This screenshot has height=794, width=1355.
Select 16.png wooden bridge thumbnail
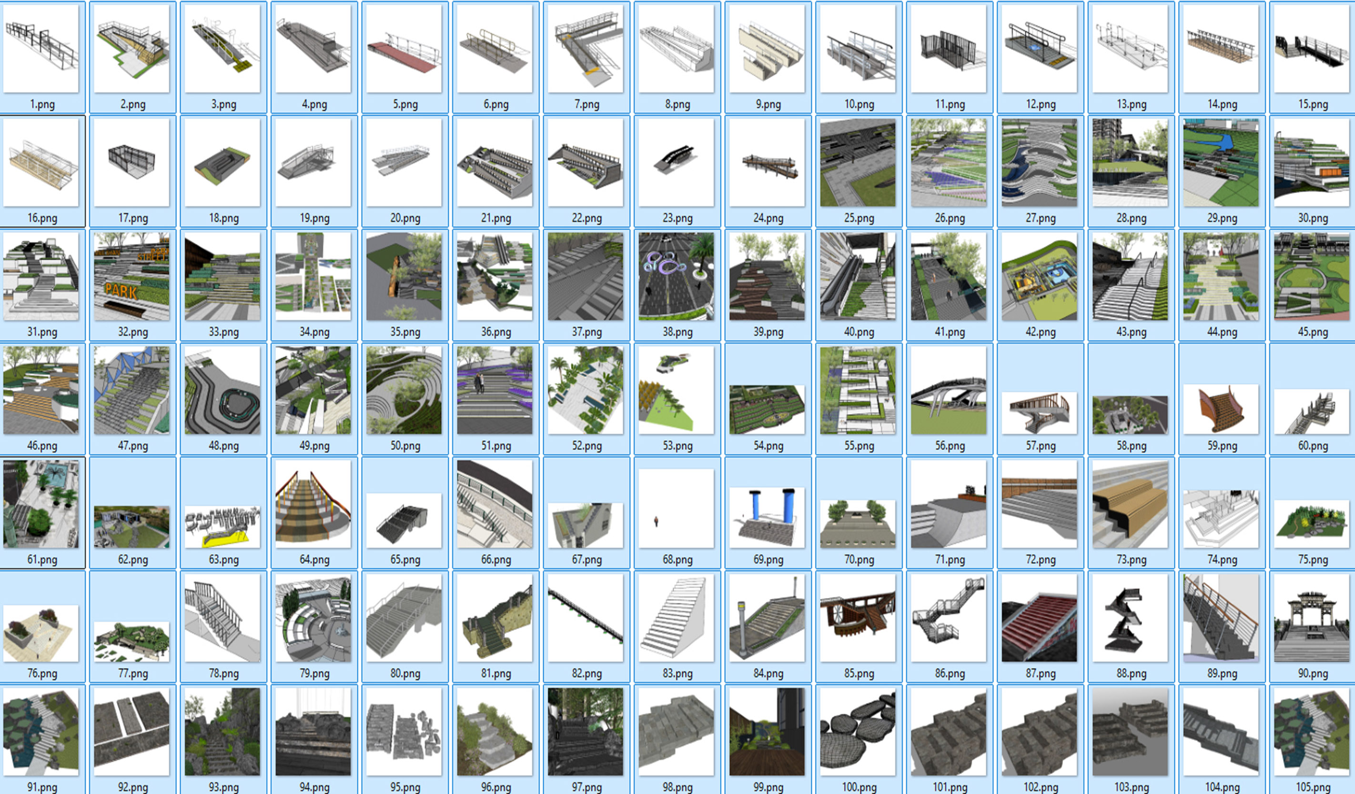tap(41, 162)
